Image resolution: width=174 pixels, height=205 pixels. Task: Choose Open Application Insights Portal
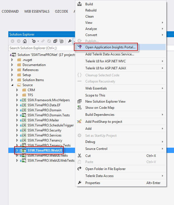click(110, 47)
